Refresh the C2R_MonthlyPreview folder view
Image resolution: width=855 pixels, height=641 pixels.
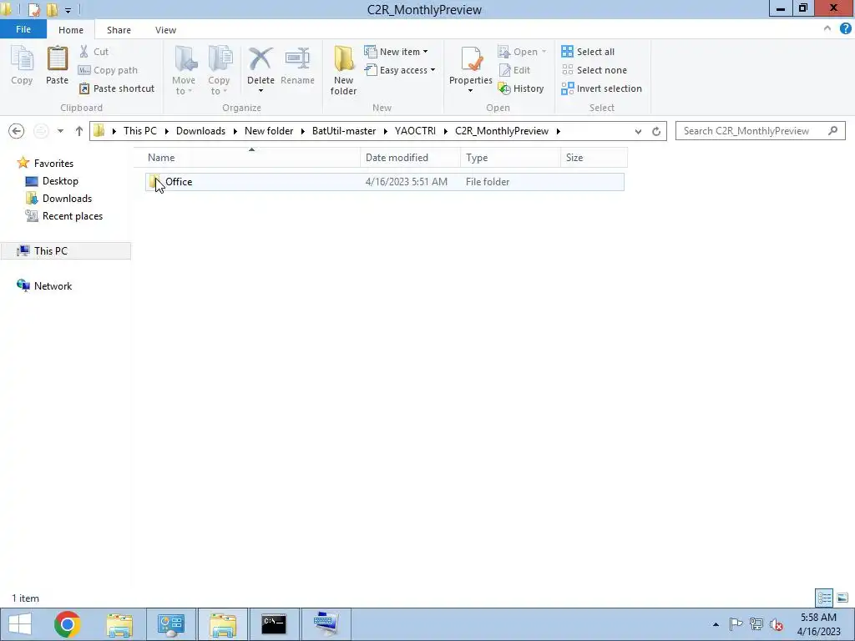coord(656,131)
